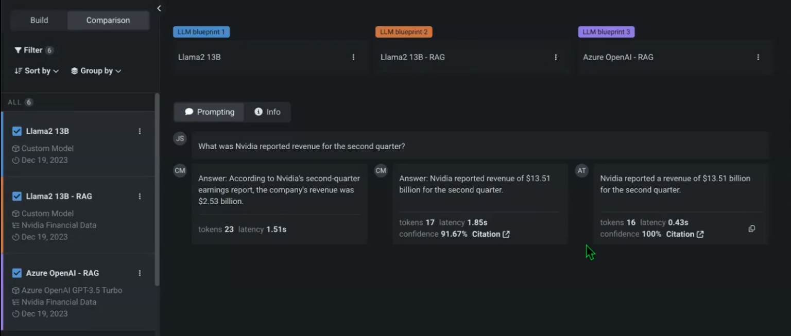
Task: Open Citation link in Llama2 13B - RAG response
Action: (x=491, y=234)
